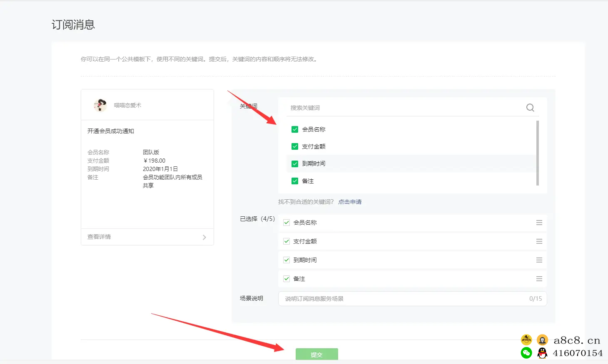The image size is (608, 364).
Task: Click the keyword list scrollbar
Action: tap(538, 153)
